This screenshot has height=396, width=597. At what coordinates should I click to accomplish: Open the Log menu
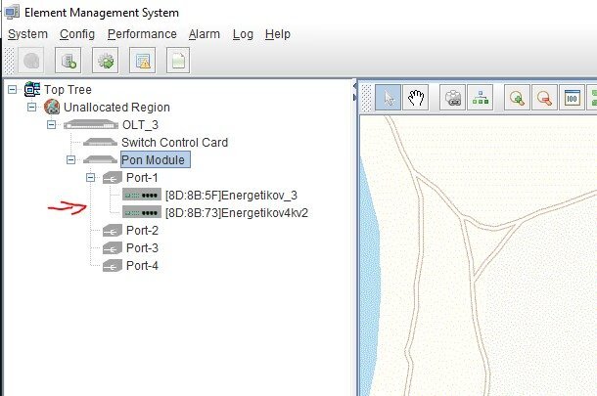tap(243, 34)
